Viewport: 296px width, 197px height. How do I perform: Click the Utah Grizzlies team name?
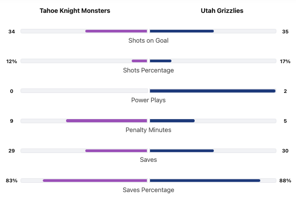pos(222,11)
